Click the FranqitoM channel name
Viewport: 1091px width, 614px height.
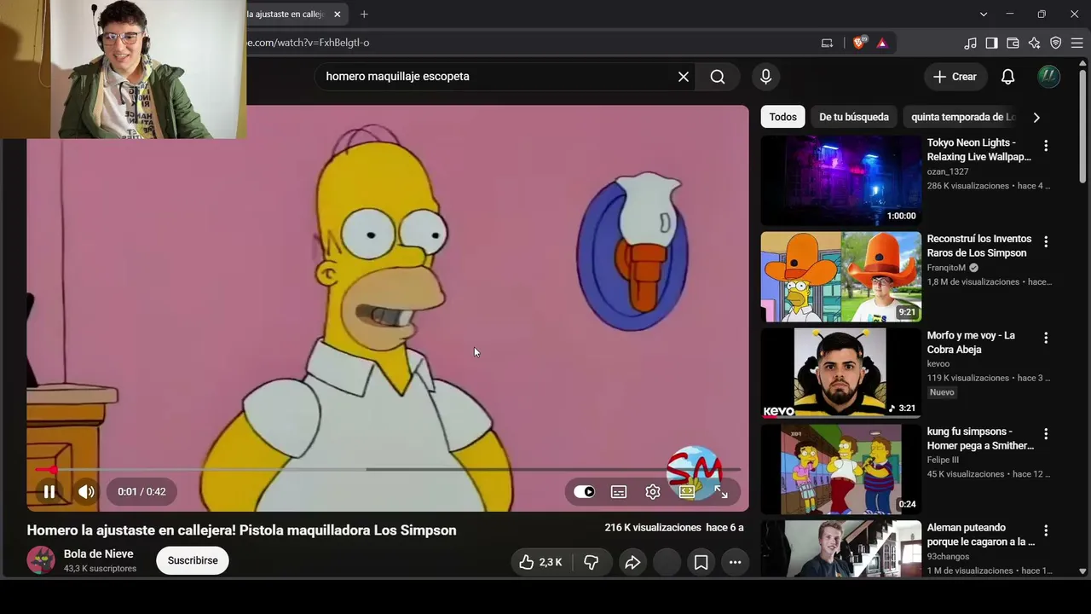(946, 268)
